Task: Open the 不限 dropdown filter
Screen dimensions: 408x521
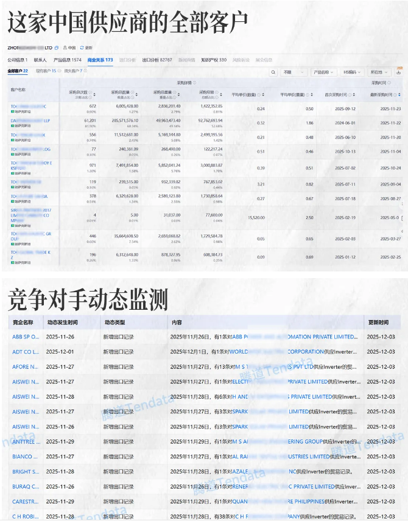Action: (291, 72)
